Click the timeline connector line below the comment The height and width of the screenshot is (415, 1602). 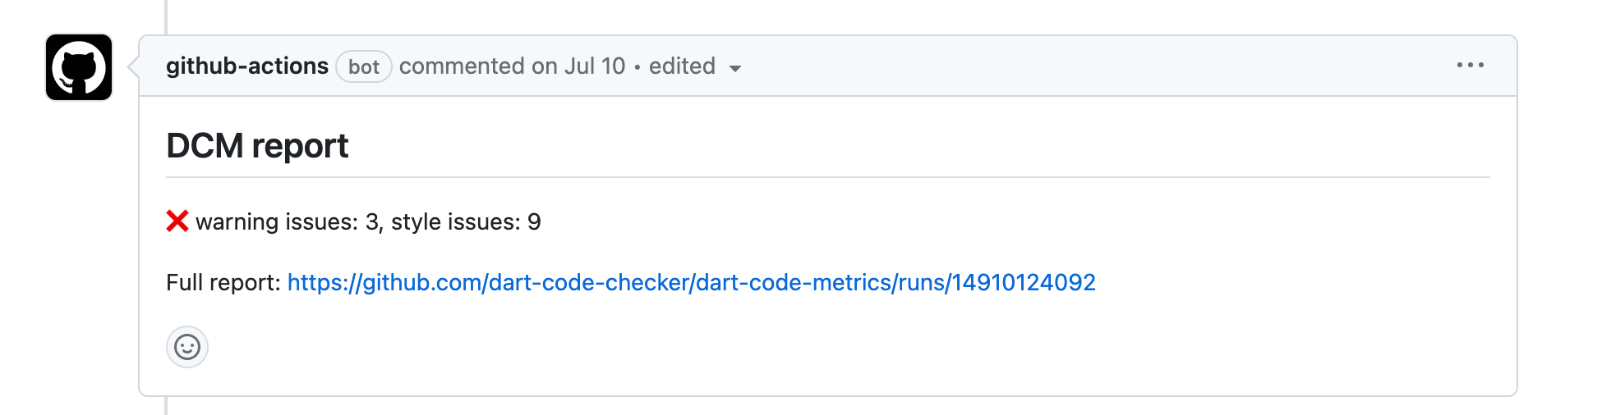tap(166, 406)
